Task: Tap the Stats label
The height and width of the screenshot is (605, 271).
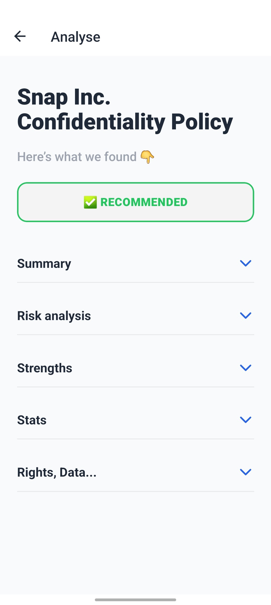Action: [32, 420]
